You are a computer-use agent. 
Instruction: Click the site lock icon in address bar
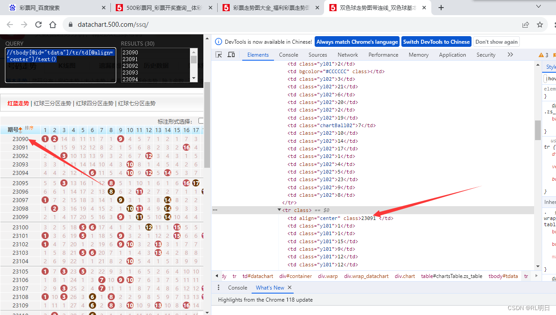(x=70, y=25)
